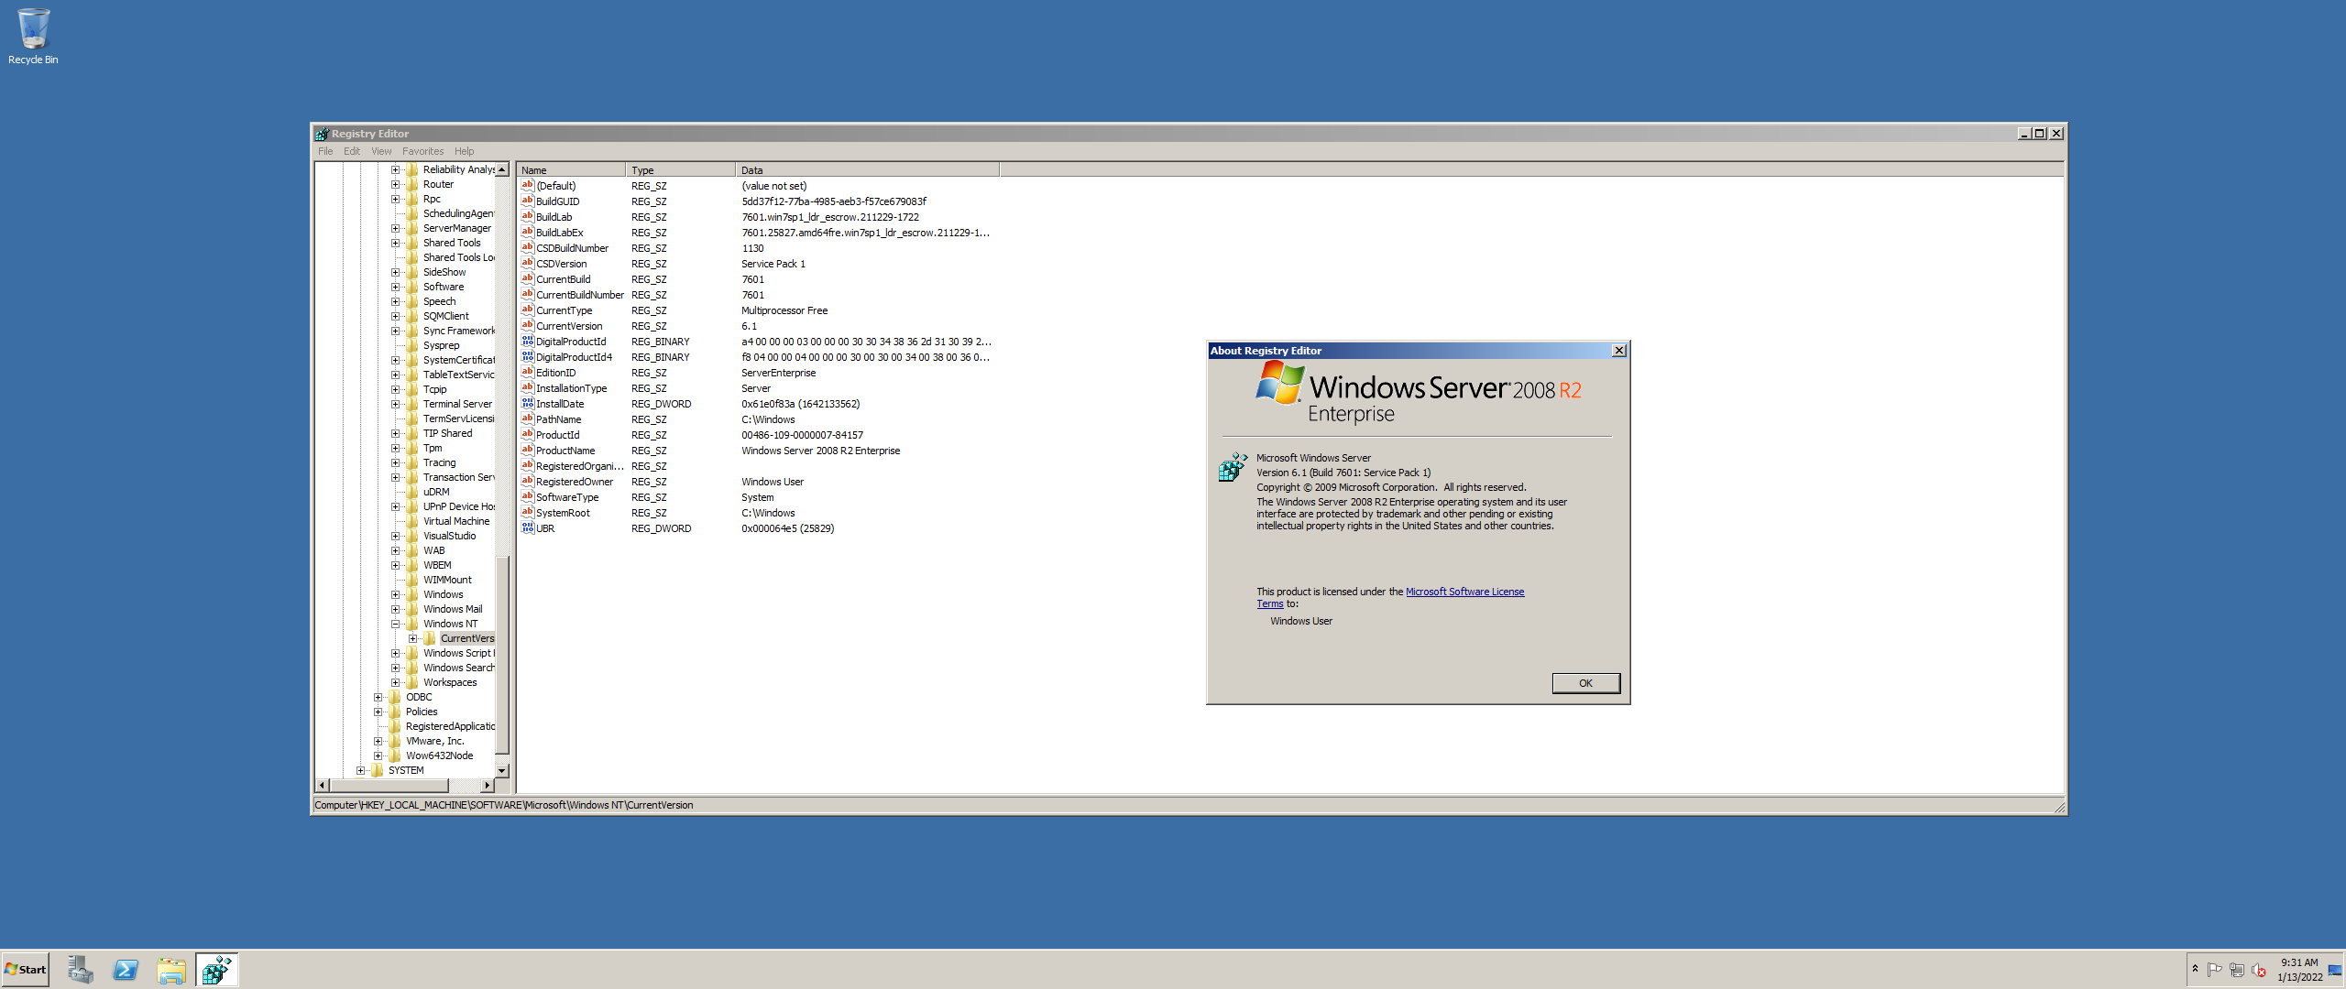
Task: Click the Windows NT folder icon
Action: pyautogui.click(x=412, y=624)
